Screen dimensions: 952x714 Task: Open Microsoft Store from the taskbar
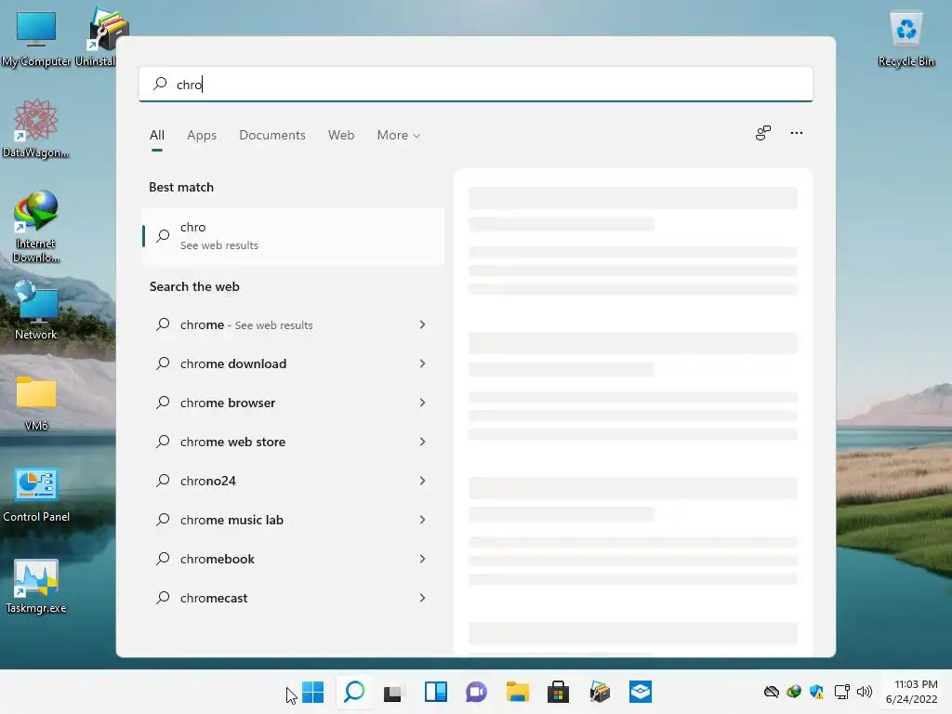click(x=558, y=692)
